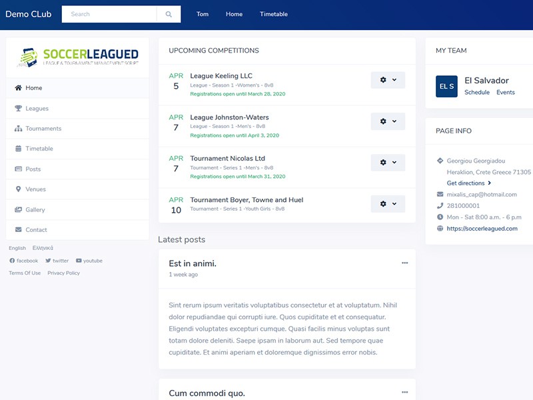The image size is (533, 400).
Task: Expand gear dropdown for League Keeling LLC
Action: (388, 80)
